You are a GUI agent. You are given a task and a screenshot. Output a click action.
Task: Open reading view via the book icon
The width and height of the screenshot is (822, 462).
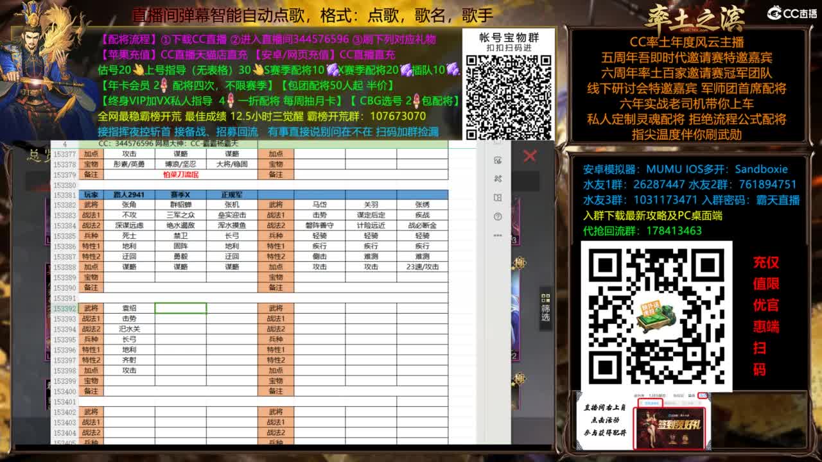[x=498, y=198]
